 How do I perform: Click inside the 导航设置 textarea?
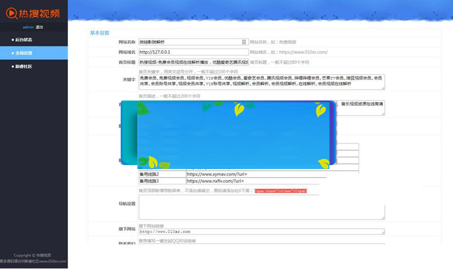261,207
